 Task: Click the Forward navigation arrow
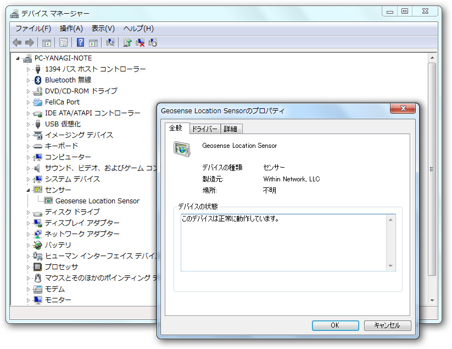coord(29,43)
